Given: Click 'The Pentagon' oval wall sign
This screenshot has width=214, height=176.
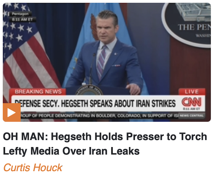Looking at the screenshot, I should click(x=187, y=25).
